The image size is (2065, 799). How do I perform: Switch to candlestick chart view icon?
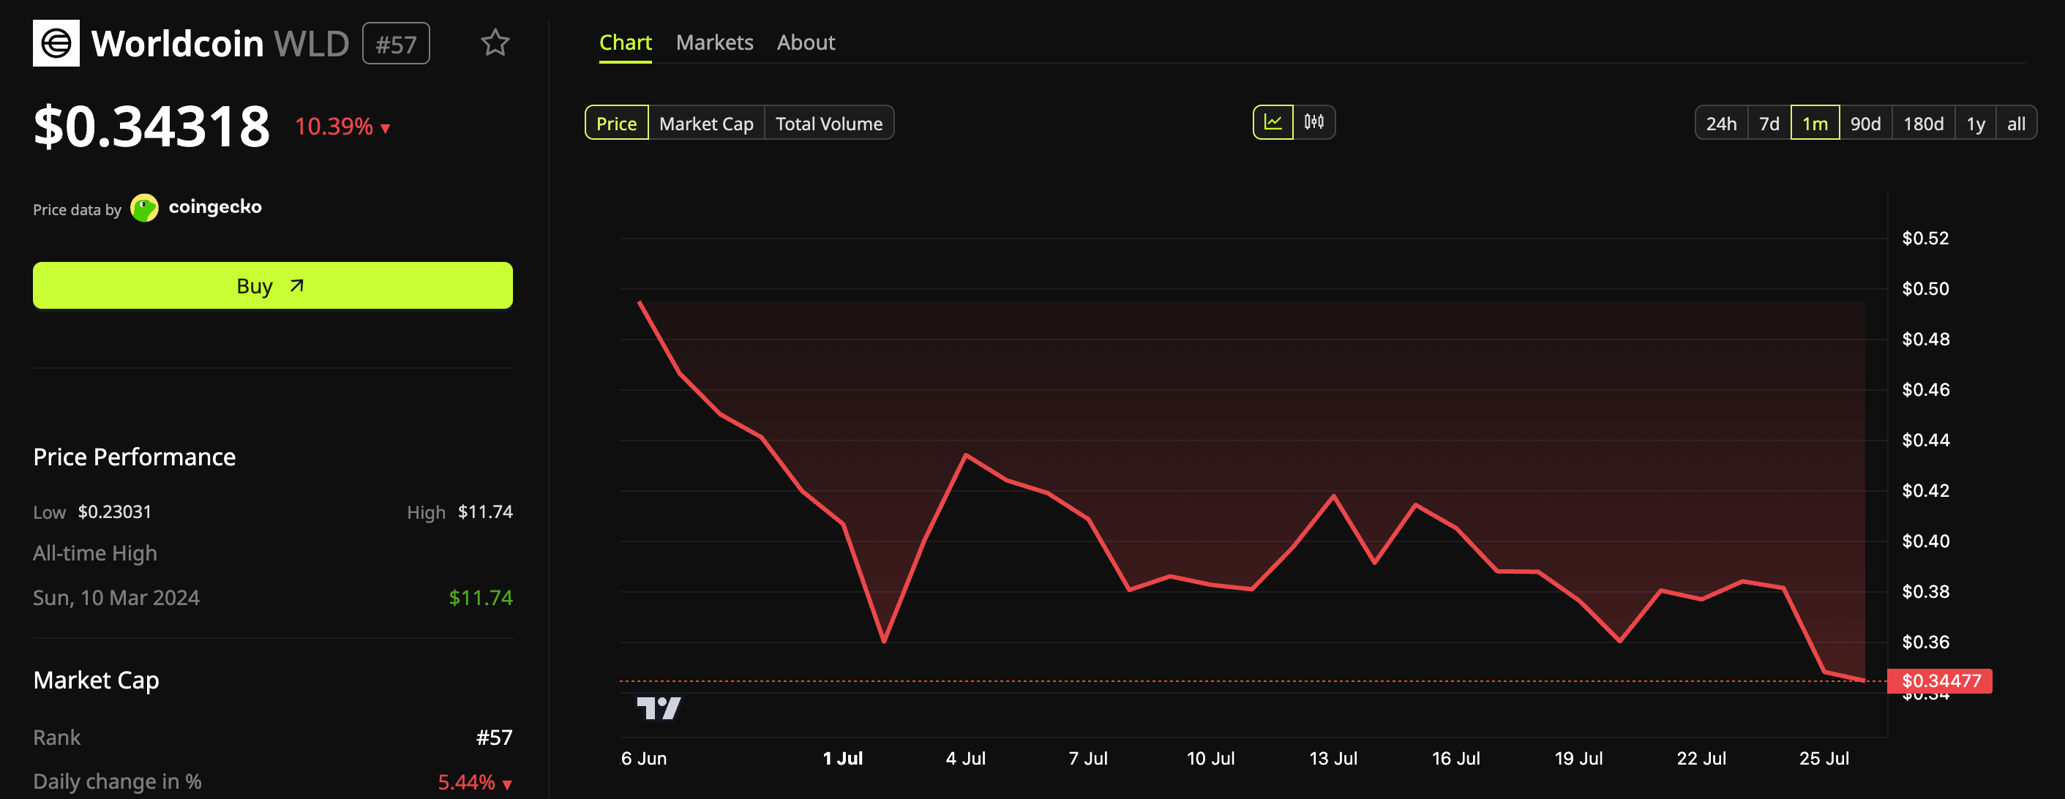coord(1314,123)
